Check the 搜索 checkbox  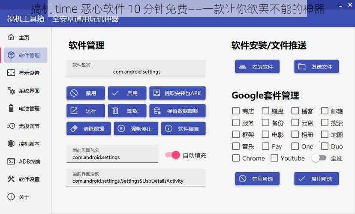[325, 122]
